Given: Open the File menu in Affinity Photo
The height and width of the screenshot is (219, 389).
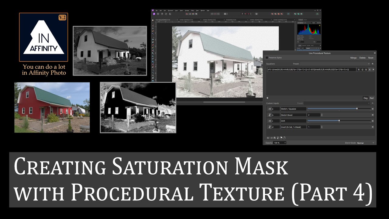Looking at the screenshot, I should point(156,11).
